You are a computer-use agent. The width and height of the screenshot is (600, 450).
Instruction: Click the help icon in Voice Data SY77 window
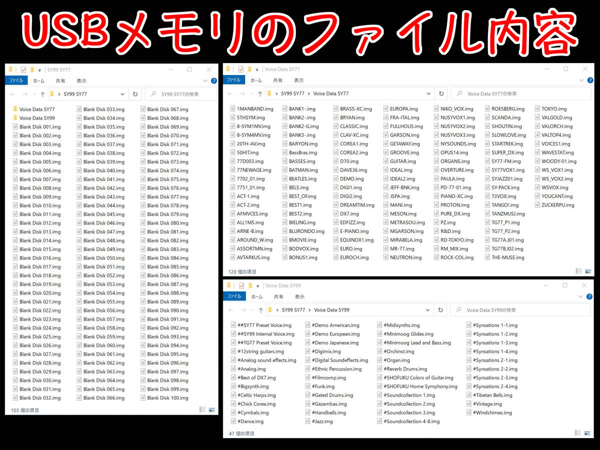click(x=591, y=80)
